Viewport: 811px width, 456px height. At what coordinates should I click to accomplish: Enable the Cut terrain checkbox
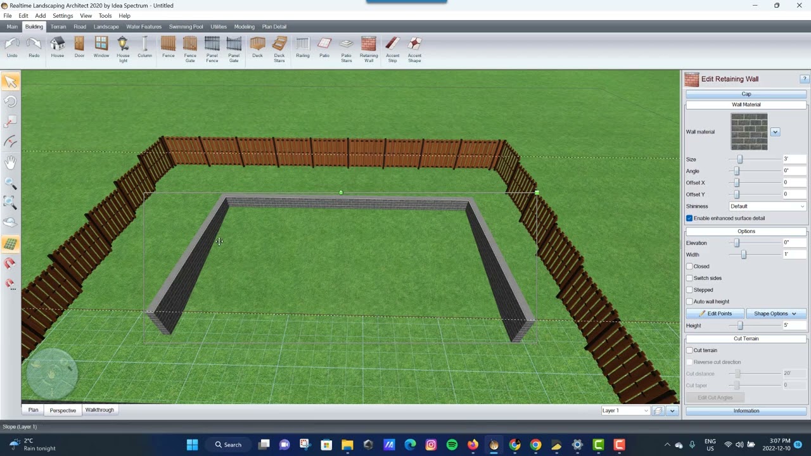click(689, 350)
